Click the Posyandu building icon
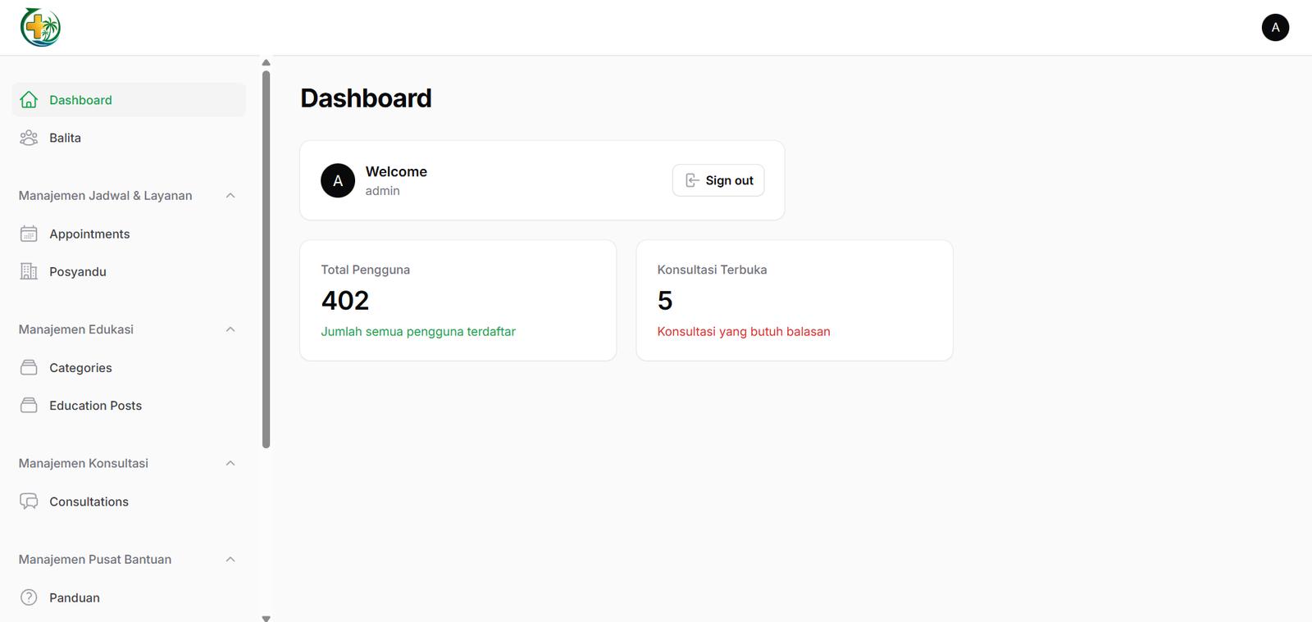The width and height of the screenshot is (1312, 622). [x=29, y=271]
